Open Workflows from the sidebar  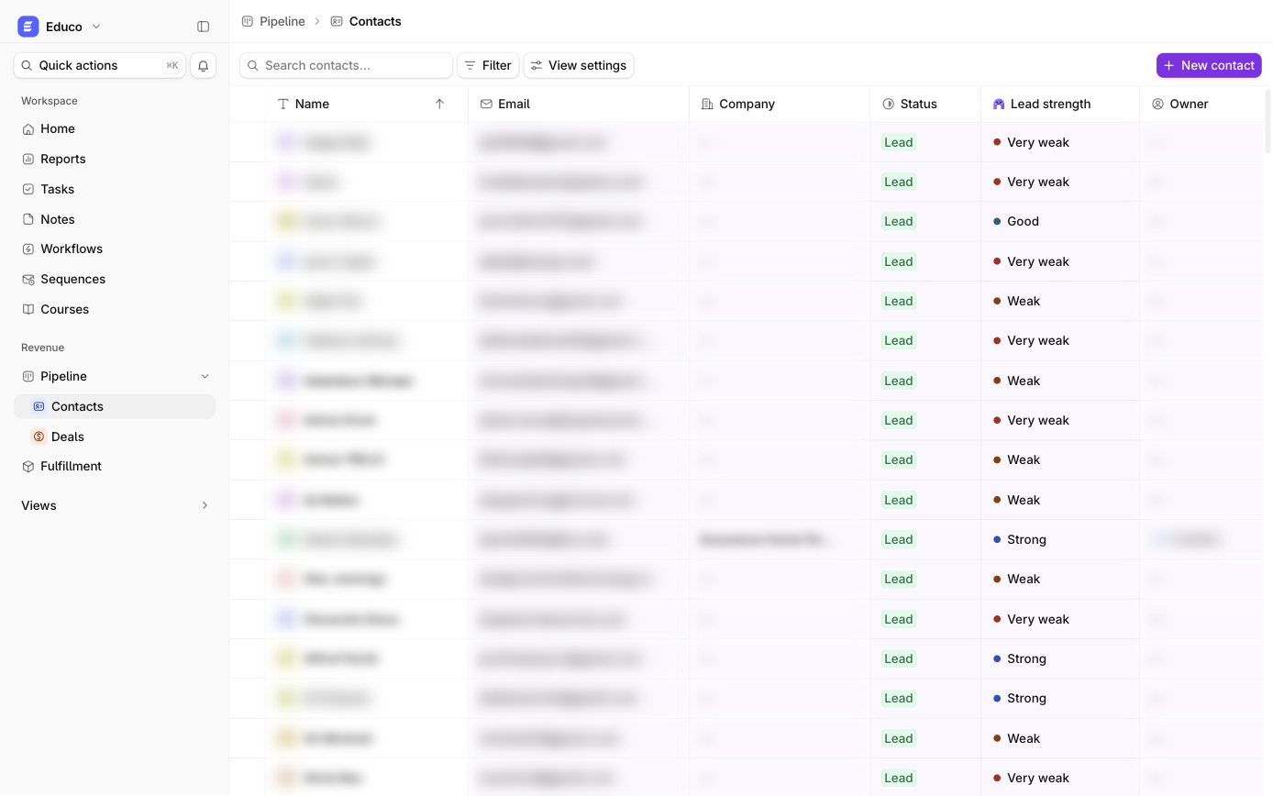tap(115, 249)
